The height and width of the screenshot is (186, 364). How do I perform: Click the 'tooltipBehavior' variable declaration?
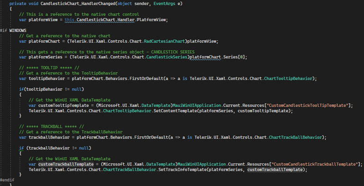(47, 78)
